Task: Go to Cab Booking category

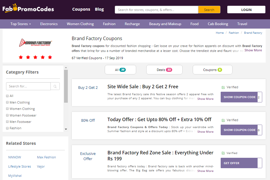Action: (218, 24)
